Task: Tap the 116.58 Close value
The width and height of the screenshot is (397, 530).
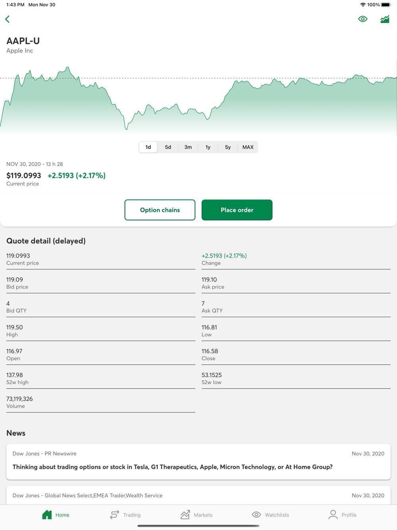Action: [x=210, y=351]
